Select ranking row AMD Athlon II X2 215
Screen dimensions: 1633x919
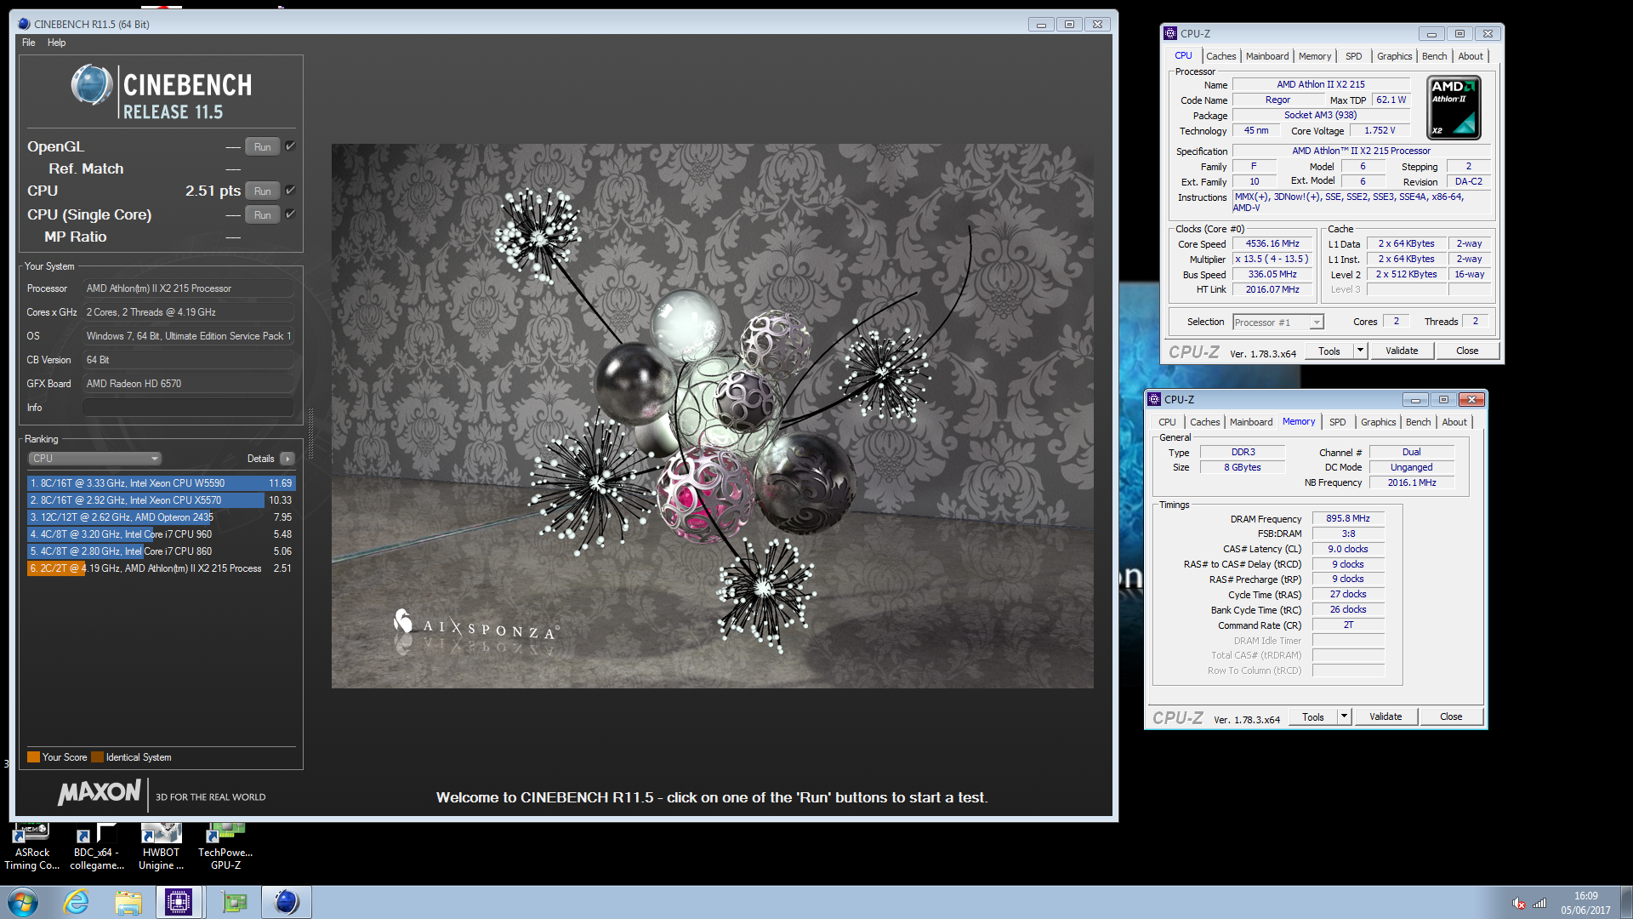(161, 568)
